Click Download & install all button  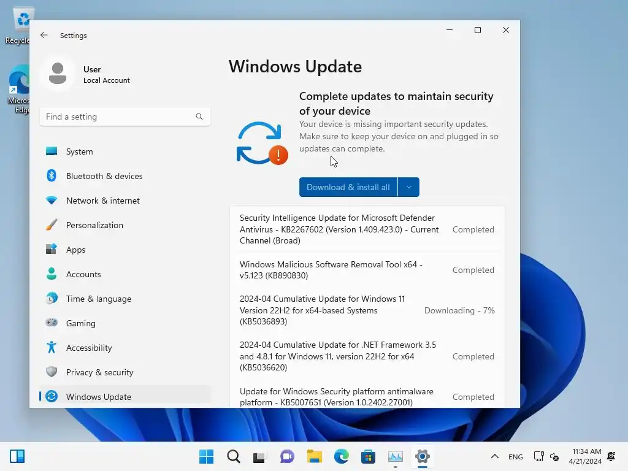(348, 187)
